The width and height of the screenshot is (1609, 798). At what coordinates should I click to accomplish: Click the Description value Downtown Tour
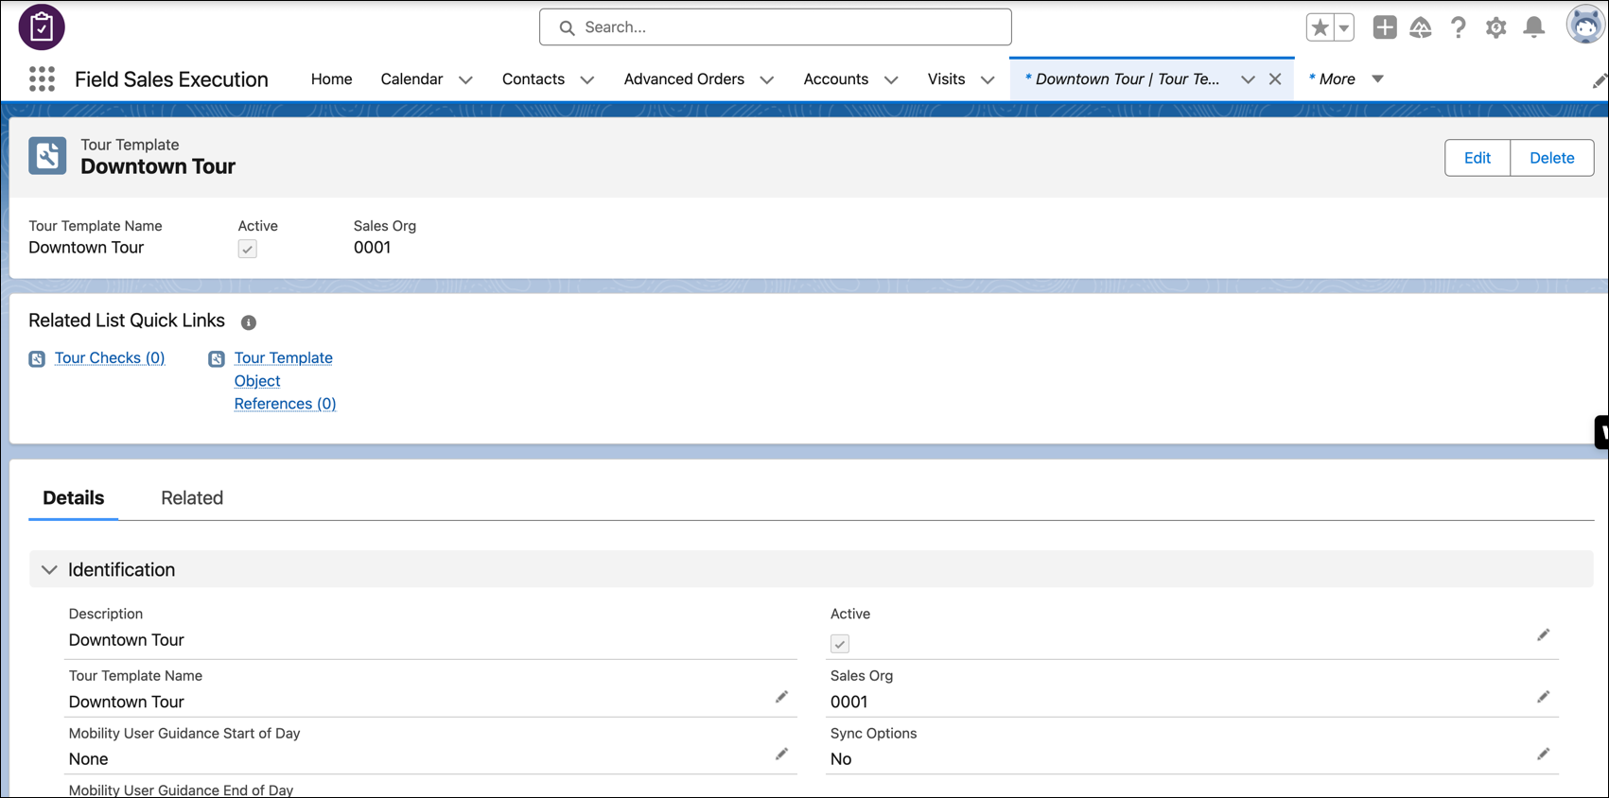pos(127,640)
